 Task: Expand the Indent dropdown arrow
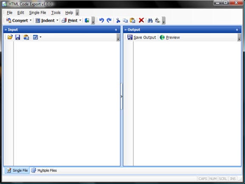[57, 20]
